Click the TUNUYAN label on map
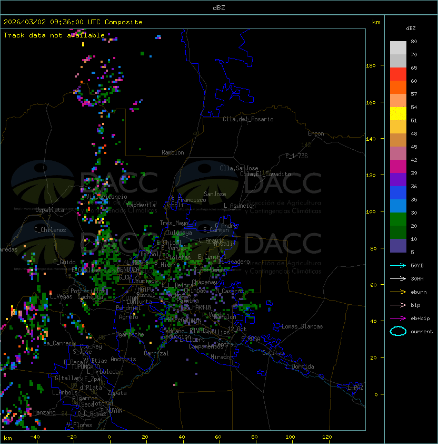438x444 pixels. click(x=111, y=410)
